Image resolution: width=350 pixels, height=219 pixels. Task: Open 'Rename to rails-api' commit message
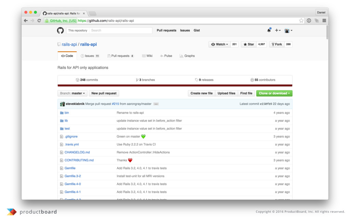tap(130, 113)
